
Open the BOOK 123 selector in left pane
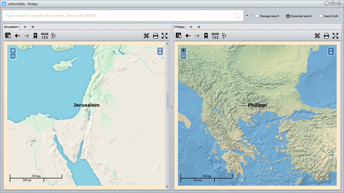coord(45,36)
